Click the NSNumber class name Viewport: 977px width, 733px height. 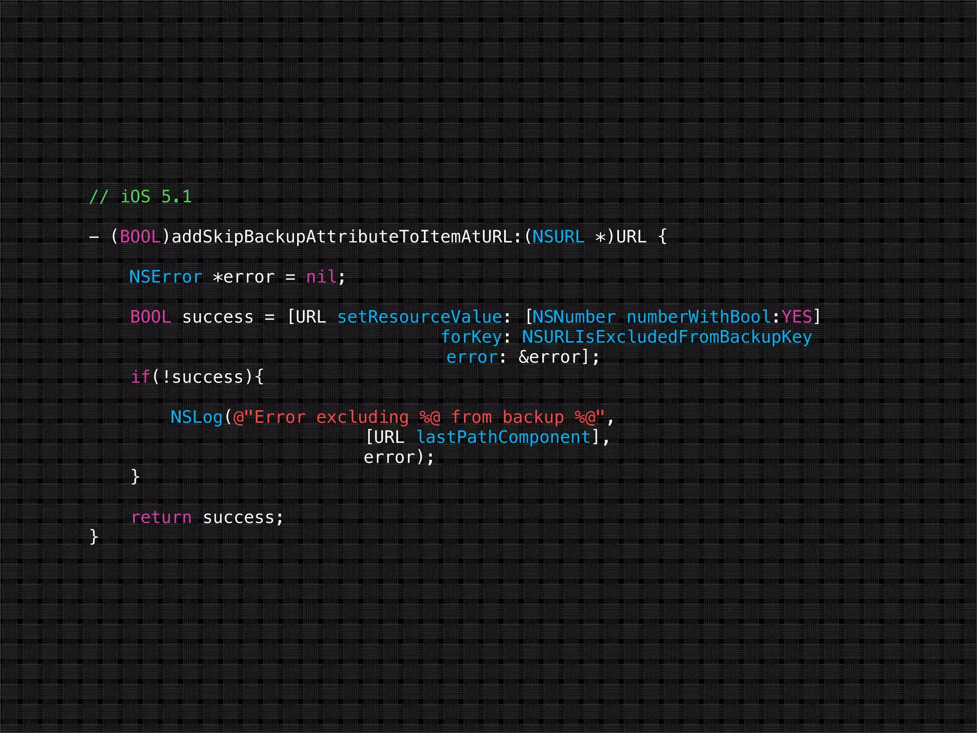tap(574, 317)
